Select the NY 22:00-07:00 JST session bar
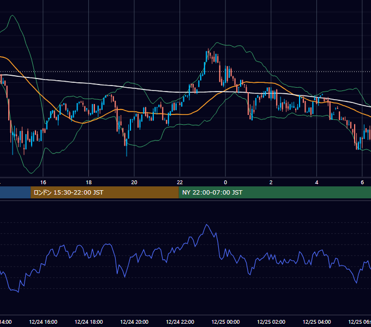 coord(274,192)
